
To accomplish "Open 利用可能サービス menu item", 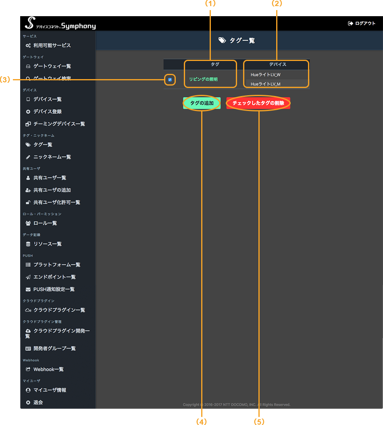I will [52, 46].
